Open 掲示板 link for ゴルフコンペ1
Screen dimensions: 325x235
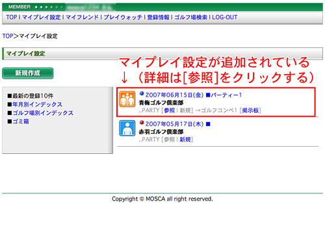pyautogui.click(x=250, y=110)
